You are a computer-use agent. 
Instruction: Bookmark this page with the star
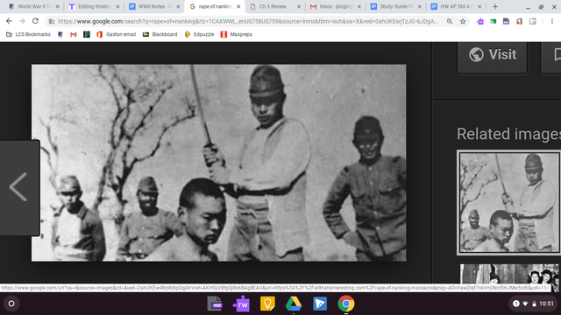(x=463, y=21)
